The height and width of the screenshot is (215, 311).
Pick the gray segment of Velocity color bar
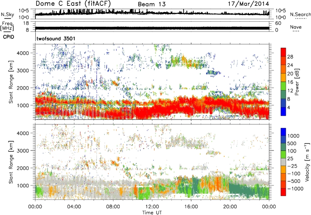tap(283, 162)
